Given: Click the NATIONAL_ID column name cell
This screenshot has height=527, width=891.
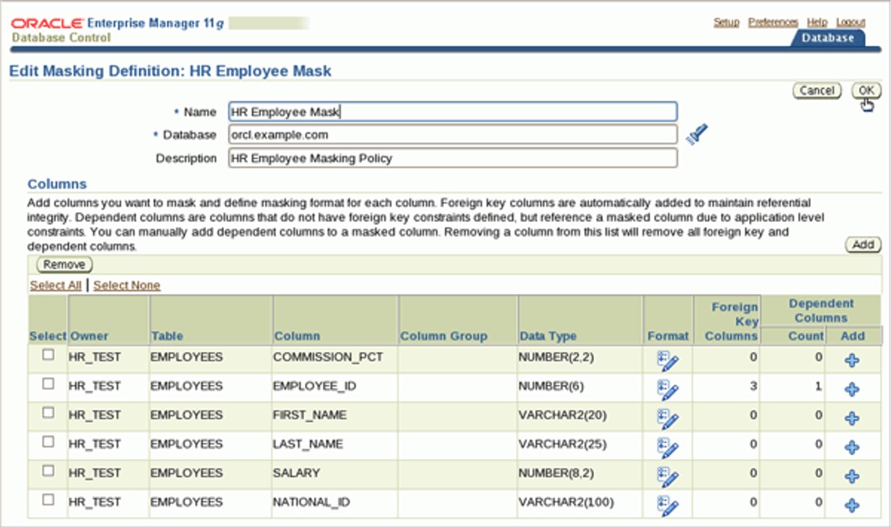Looking at the screenshot, I should 311,502.
